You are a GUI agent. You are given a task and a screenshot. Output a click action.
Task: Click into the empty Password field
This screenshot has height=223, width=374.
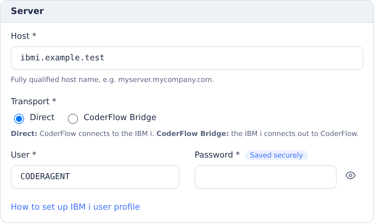tap(266, 177)
